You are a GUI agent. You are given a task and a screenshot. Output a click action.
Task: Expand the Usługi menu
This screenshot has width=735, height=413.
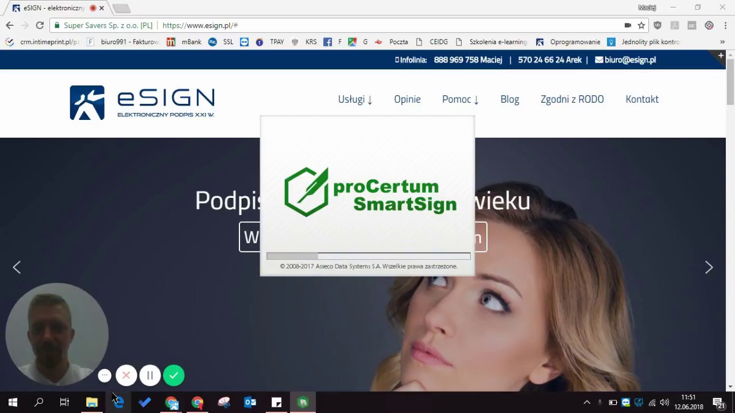tap(355, 99)
